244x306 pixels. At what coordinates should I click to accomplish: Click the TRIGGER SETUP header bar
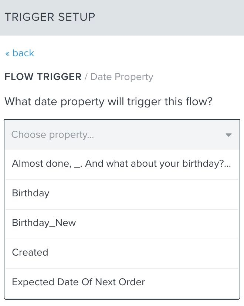pyautogui.click(x=122, y=17)
